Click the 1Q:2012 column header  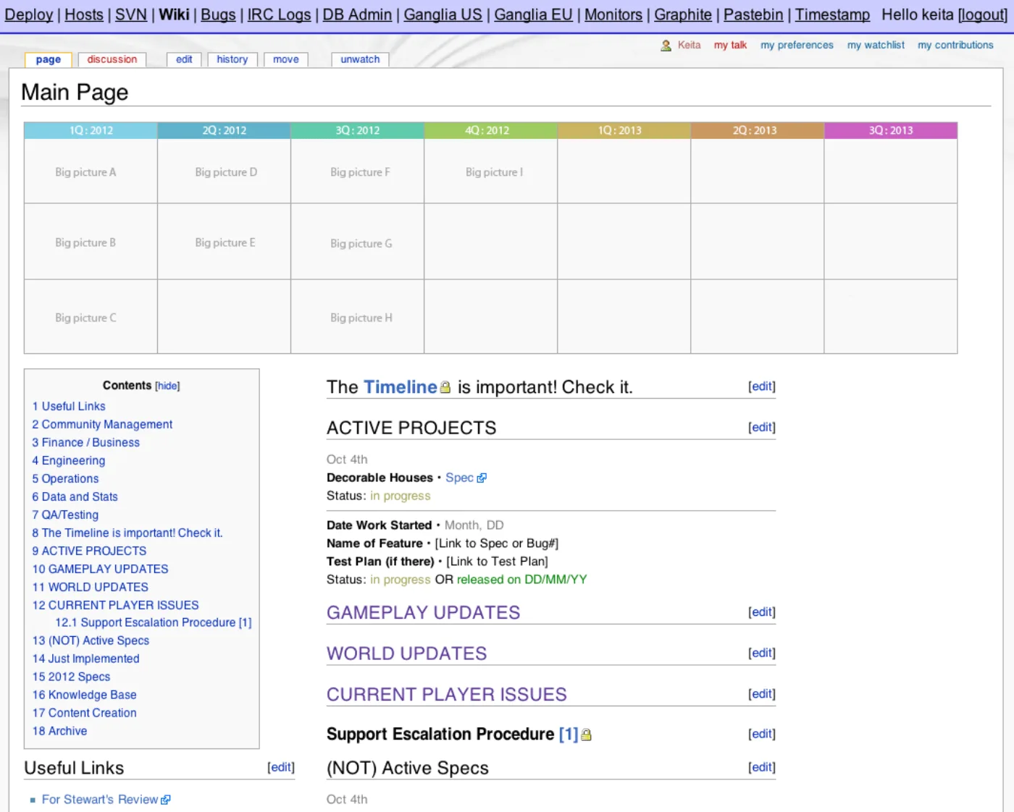tap(91, 130)
